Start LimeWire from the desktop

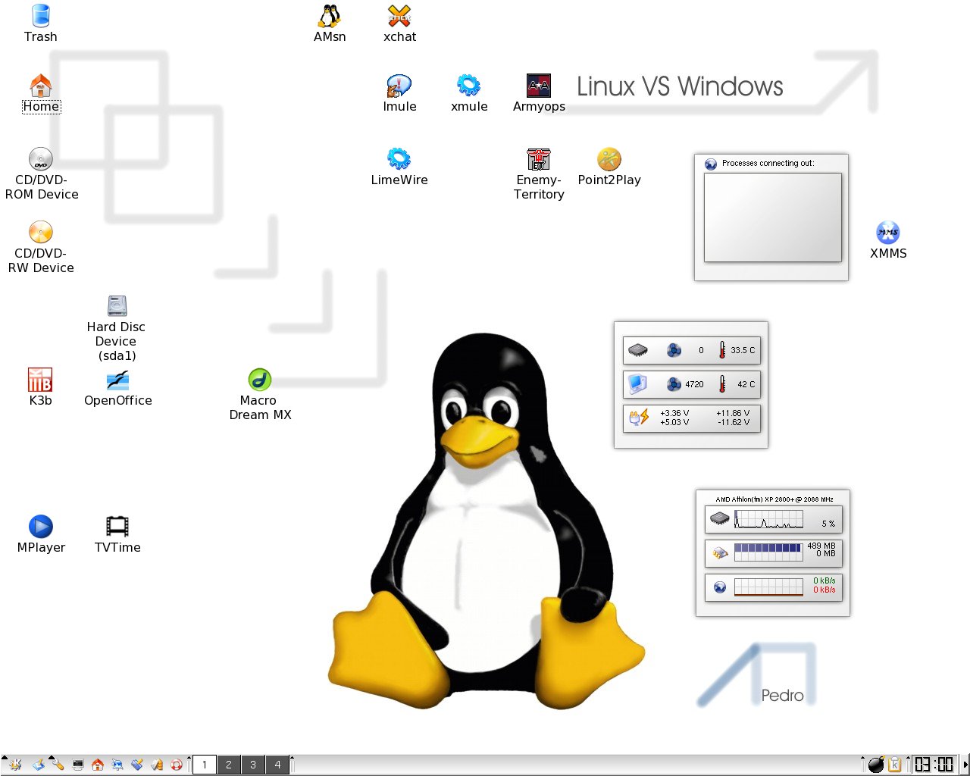tap(399, 159)
